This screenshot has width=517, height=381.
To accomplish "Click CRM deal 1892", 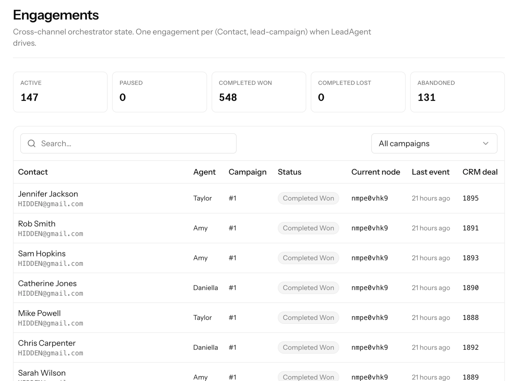I will 470,347.
